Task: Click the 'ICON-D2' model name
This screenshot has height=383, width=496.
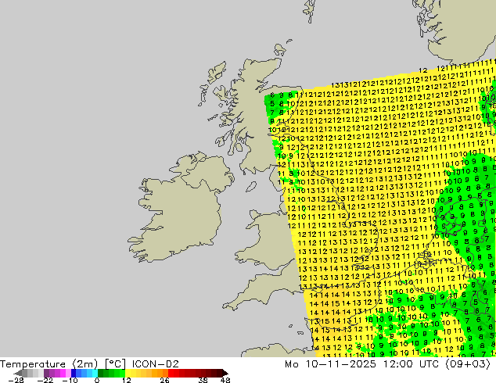Action: tap(156, 364)
